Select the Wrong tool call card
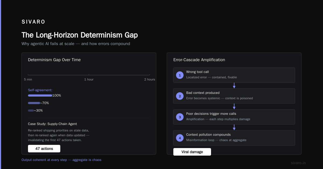Image resolution: width=323 pixels, height=169 pixels. coord(234,75)
